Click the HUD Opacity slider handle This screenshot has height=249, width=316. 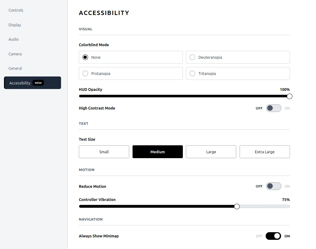(x=290, y=96)
